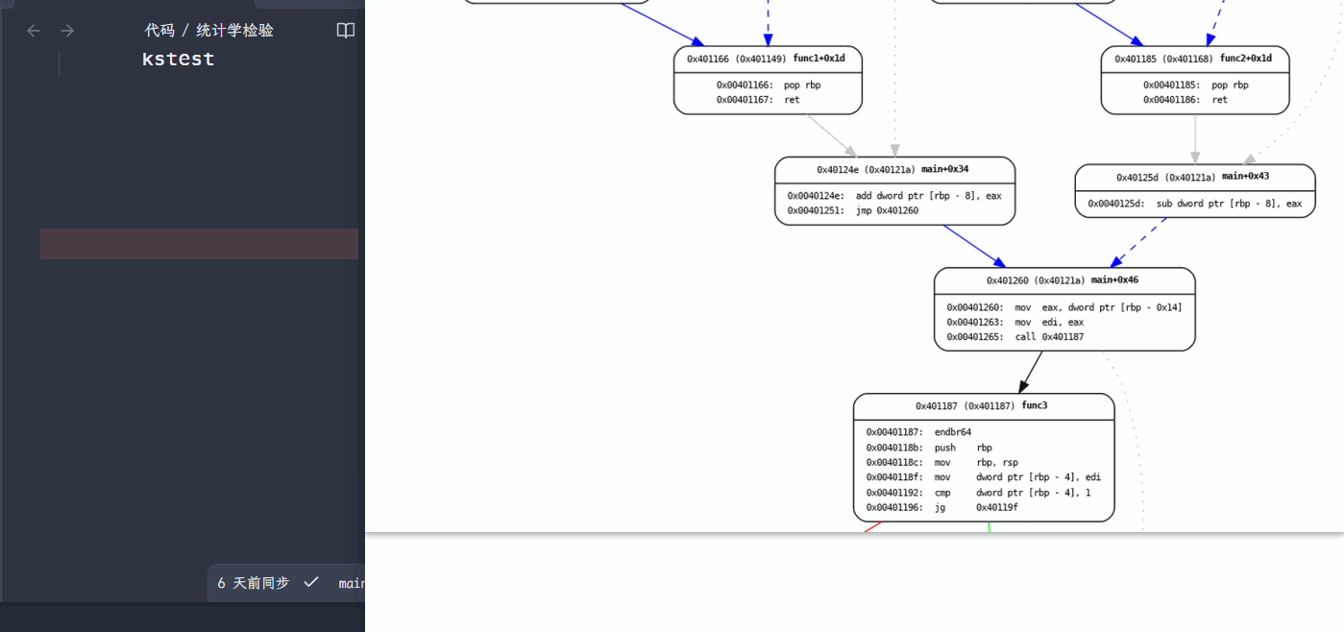Click the main+0x43 node header
The image size is (1344, 632).
pos(1193,177)
